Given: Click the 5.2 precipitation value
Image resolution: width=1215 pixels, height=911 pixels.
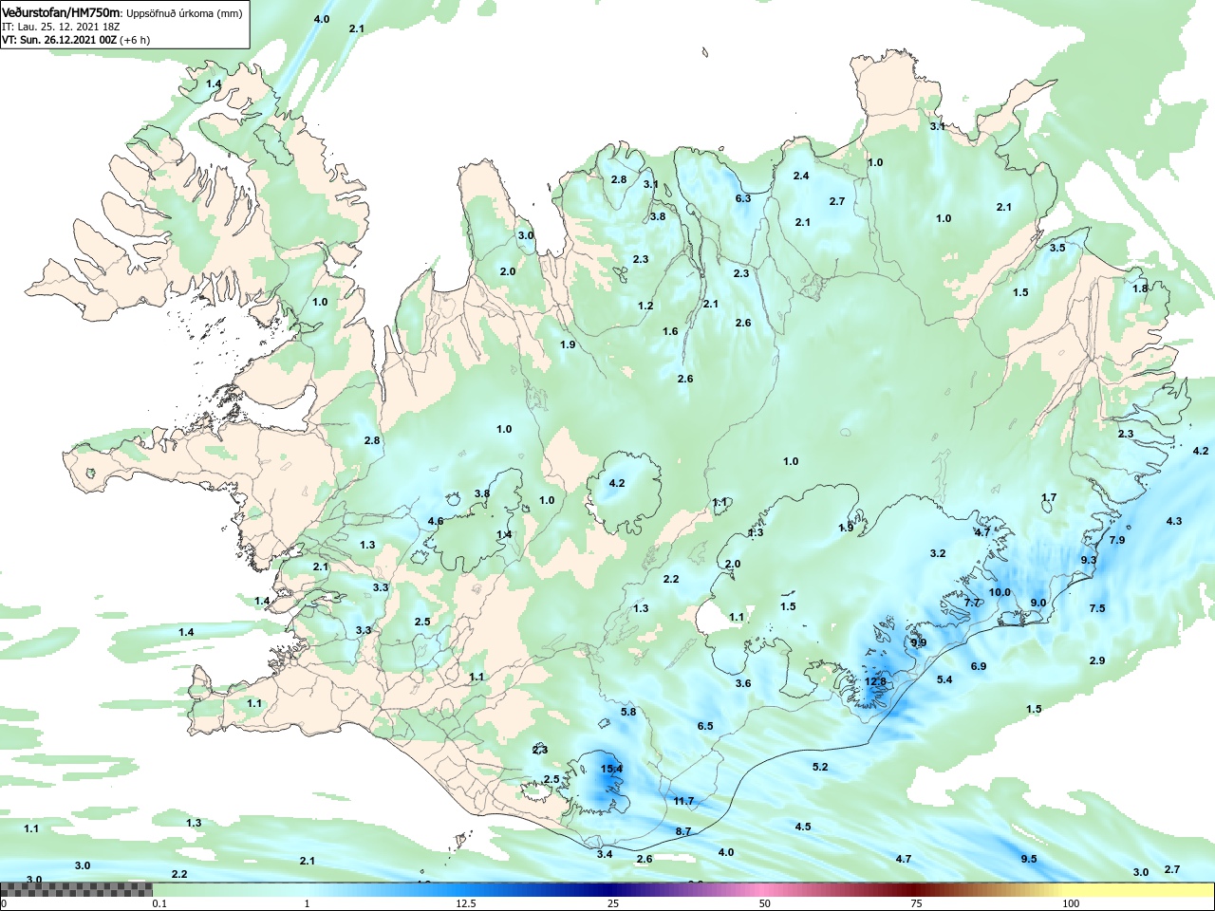Looking at the screenshot, I should pyautogui.click(x=820, y=767).
